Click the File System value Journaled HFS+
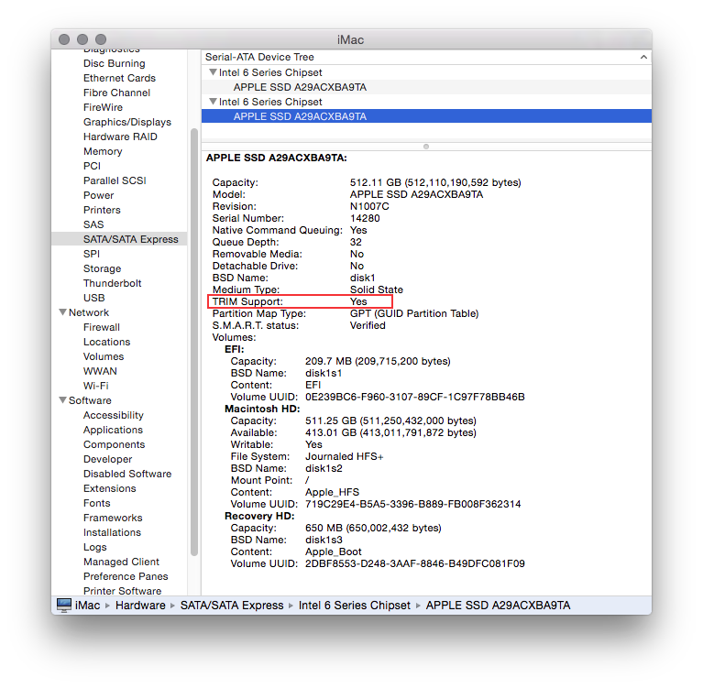 click(x=345, y=457)
